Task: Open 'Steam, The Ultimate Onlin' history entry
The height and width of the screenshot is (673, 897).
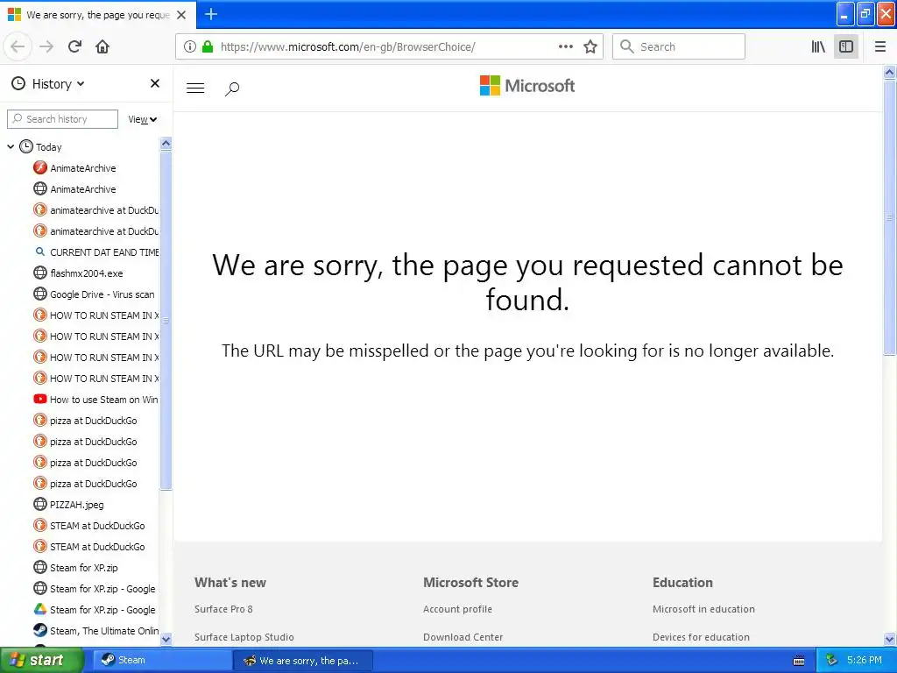Action: click(x=96, y=631)
